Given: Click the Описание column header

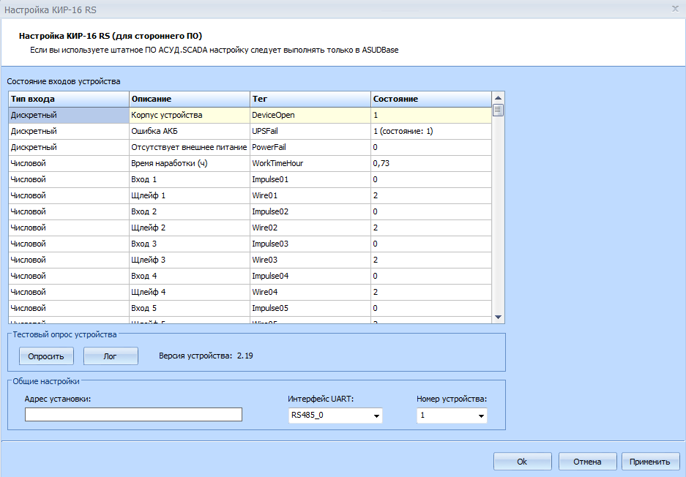Looking at the screenshot, I should 189,99.
